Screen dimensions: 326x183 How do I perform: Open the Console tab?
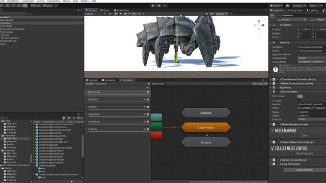92,80
